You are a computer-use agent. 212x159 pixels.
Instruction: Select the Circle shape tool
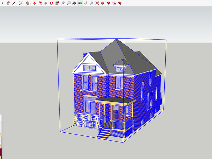click(x=28, y=3)
